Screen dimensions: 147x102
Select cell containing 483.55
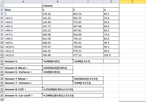88,18
